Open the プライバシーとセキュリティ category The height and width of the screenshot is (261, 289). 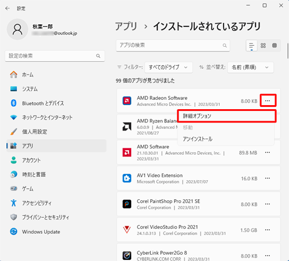pos(56,217)
